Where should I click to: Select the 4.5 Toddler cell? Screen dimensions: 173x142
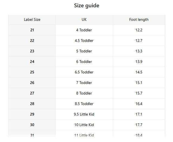(x=84, y=41)
